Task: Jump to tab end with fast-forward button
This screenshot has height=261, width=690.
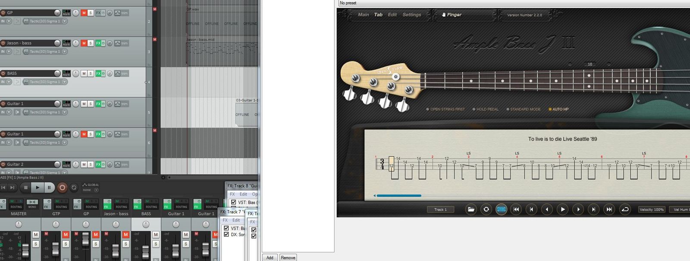Action: 609,209
